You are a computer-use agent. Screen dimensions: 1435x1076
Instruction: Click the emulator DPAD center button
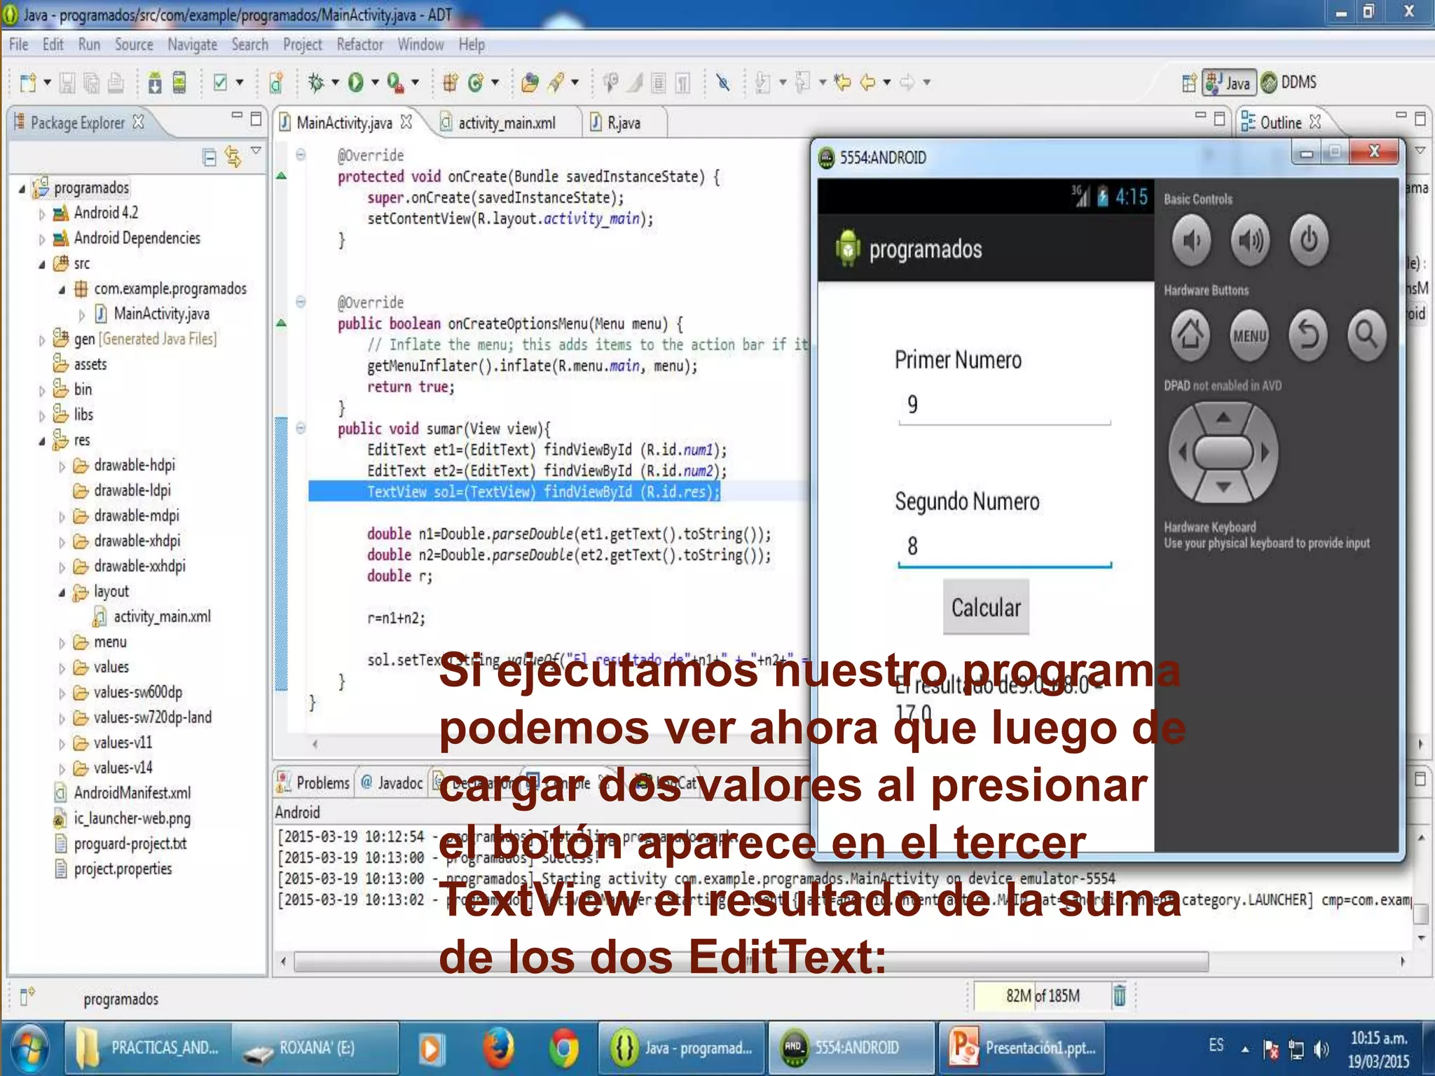1223,453
